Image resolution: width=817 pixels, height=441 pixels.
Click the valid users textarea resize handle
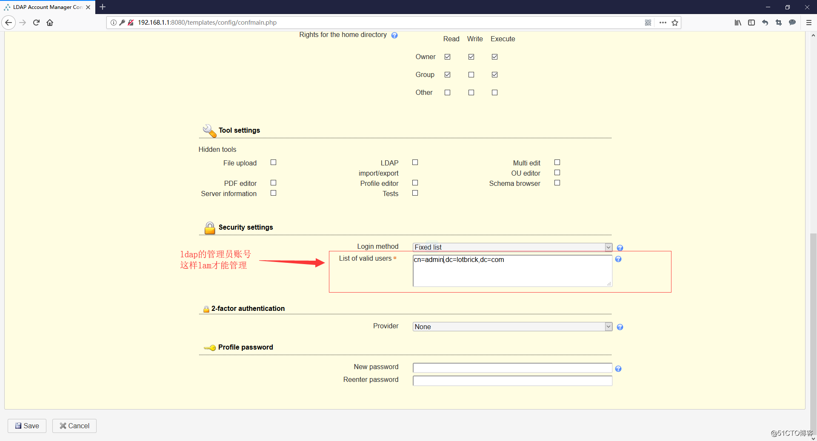pos(609,284)
